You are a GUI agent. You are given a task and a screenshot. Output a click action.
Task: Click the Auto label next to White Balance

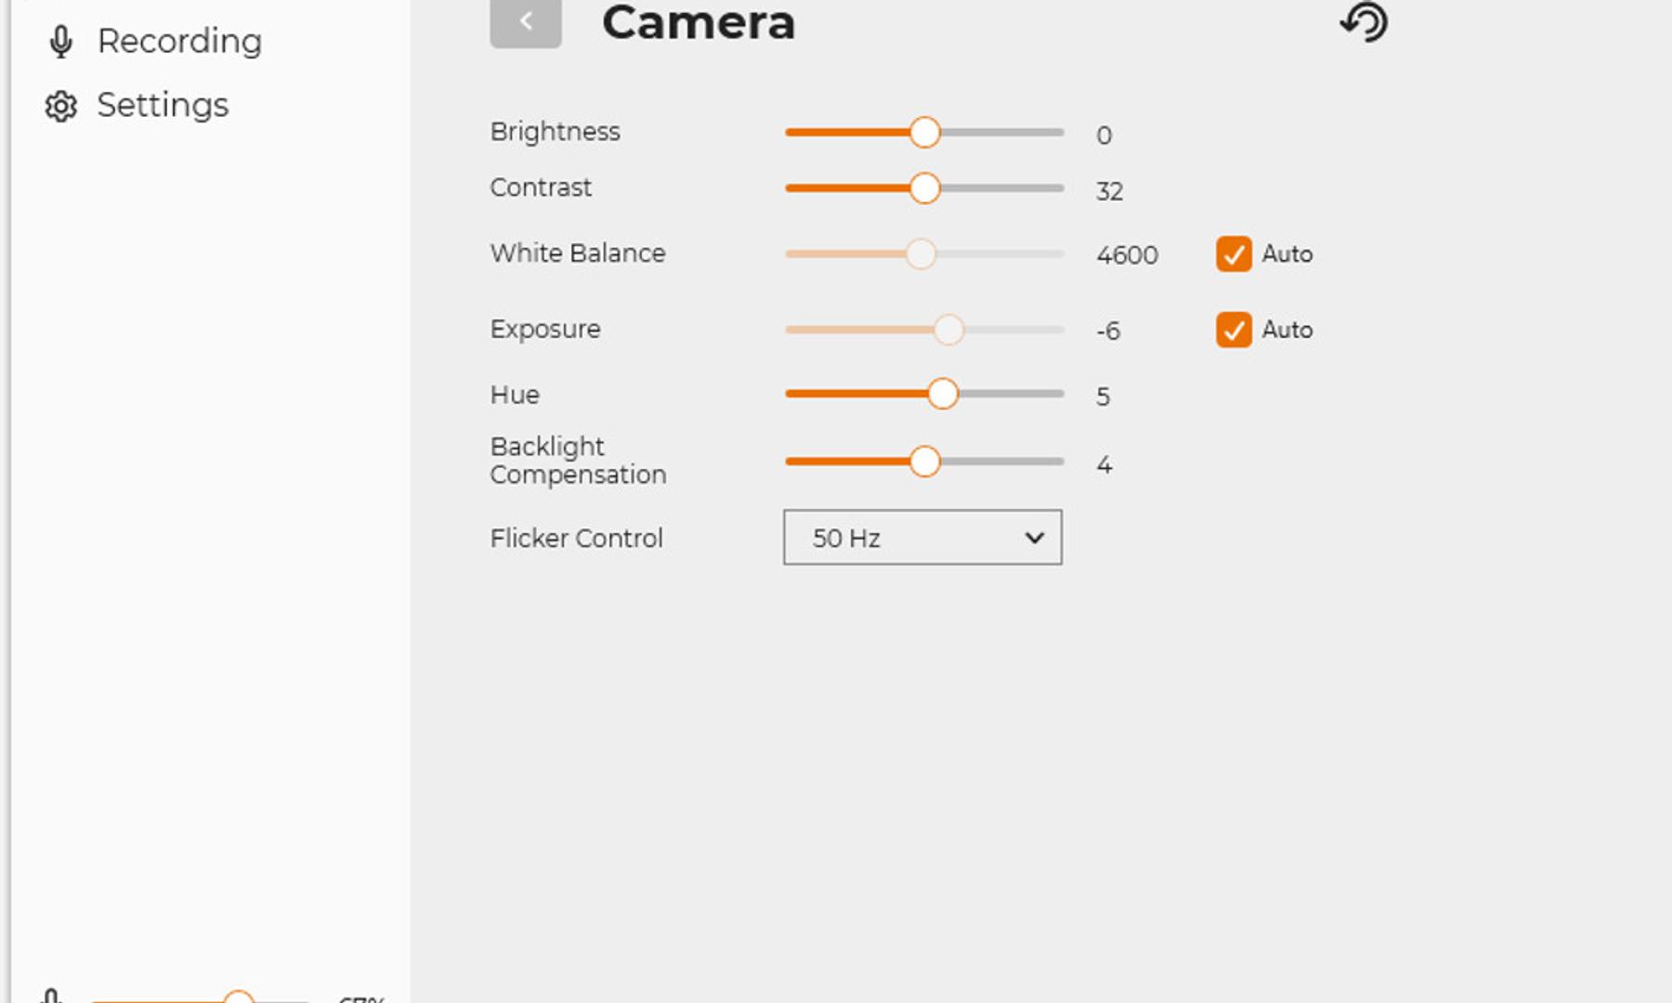1287,254
